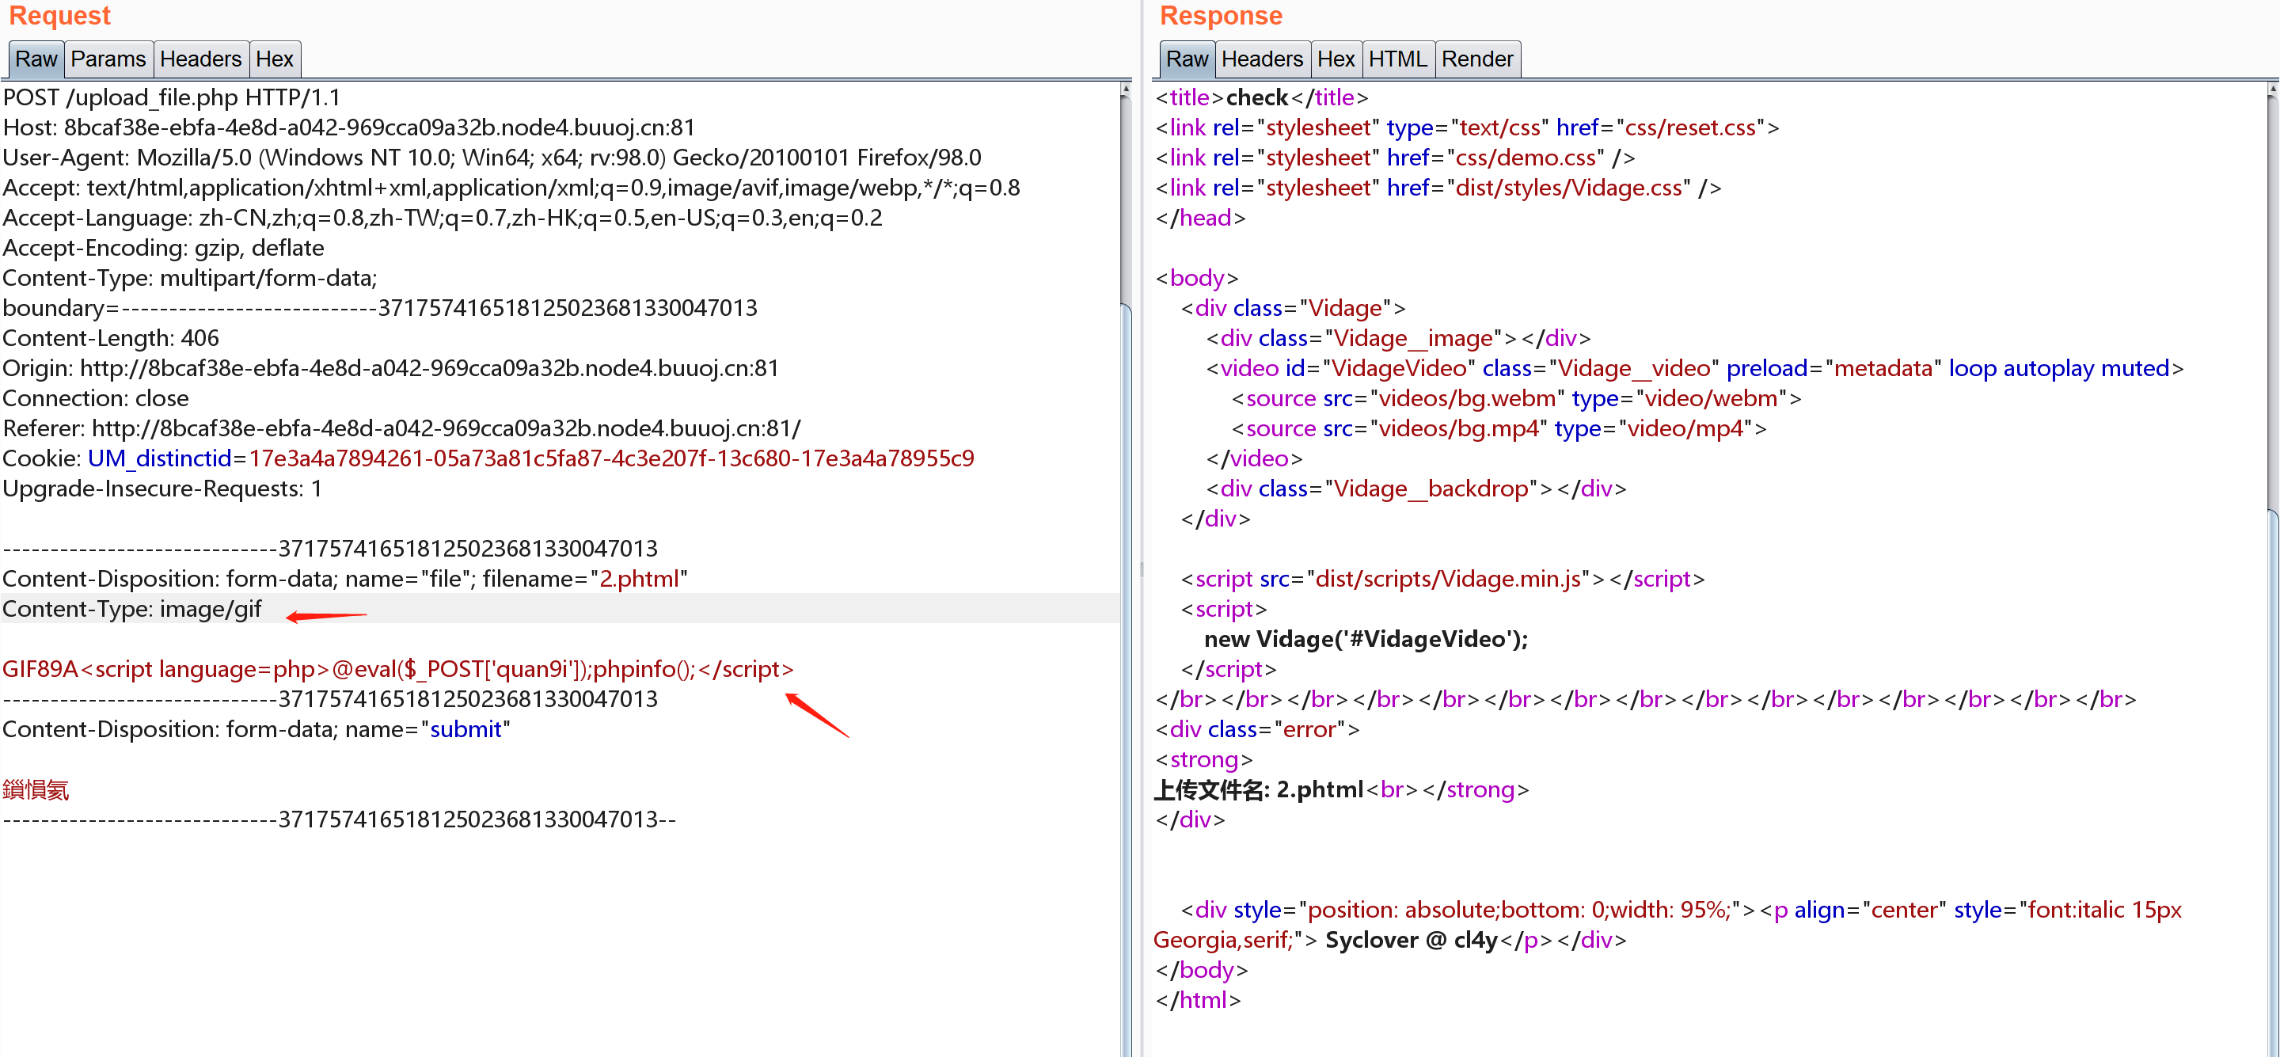Screen dimensions: 2280x1057
Task: Open the request Headers tab
Action: 200,59
